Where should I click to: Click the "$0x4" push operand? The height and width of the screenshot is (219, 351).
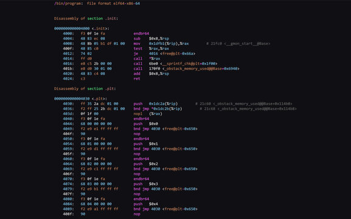point(153,204)
